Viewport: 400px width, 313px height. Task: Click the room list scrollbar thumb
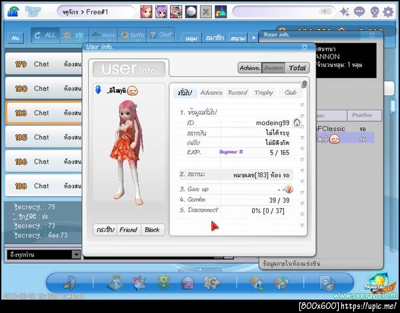click(393, 107)
